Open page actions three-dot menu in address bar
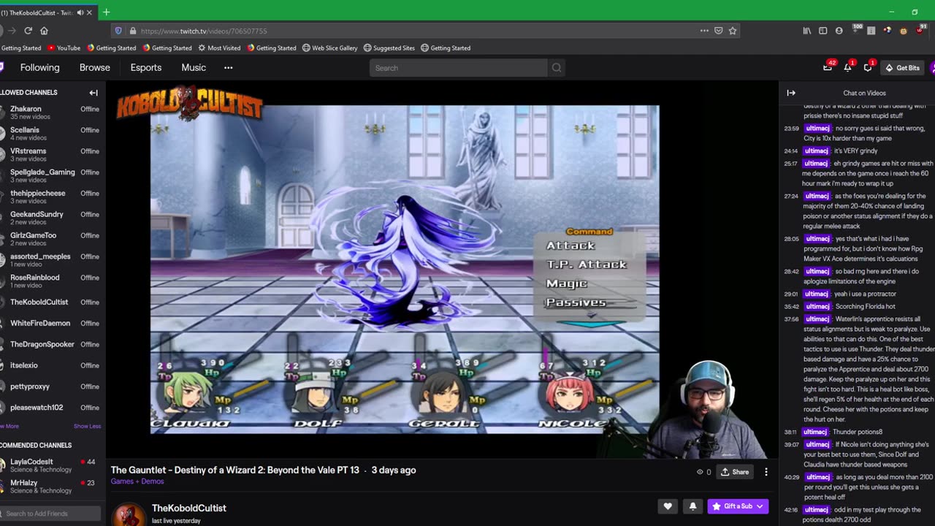The width and height of the screenshot is (935, 526). click(704, 31)
